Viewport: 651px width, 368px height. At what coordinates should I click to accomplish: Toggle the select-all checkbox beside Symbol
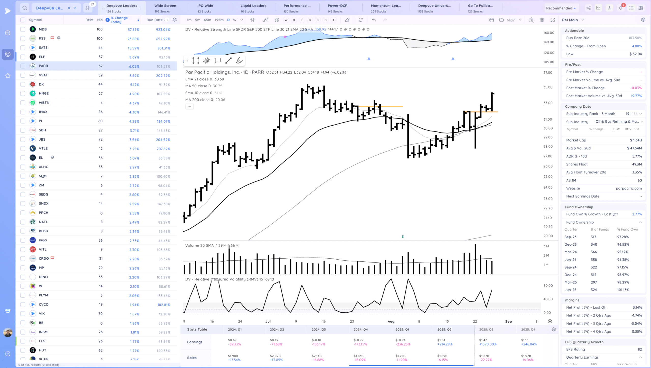click(23, 20)
